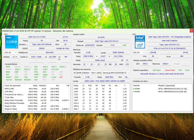This screenshot has height=140, width=194.
Task: Click green status icon of INTEL 14 GB NVMe drive
Action: click(134, 89)
